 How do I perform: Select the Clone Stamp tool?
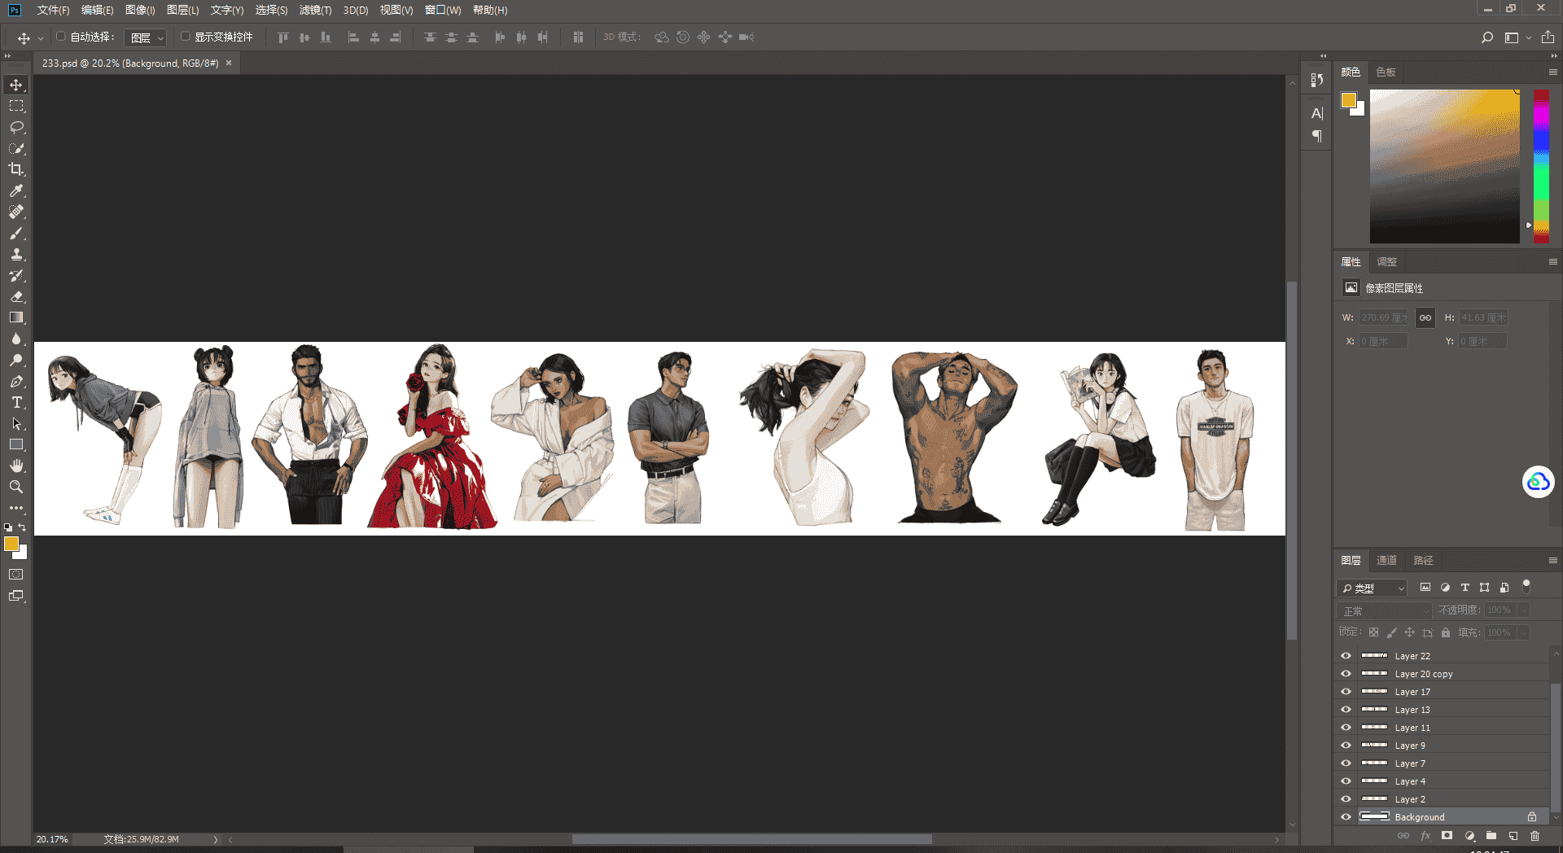(16, 255)
